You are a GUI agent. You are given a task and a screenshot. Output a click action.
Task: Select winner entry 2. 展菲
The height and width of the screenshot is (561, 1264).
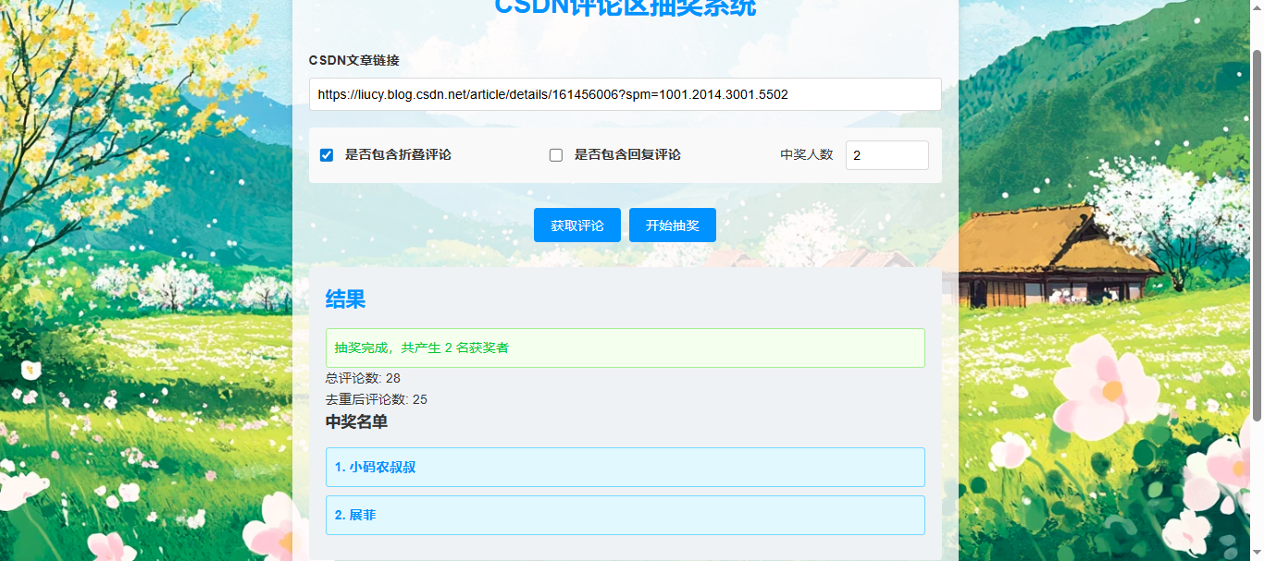click(x=626, y=516)
